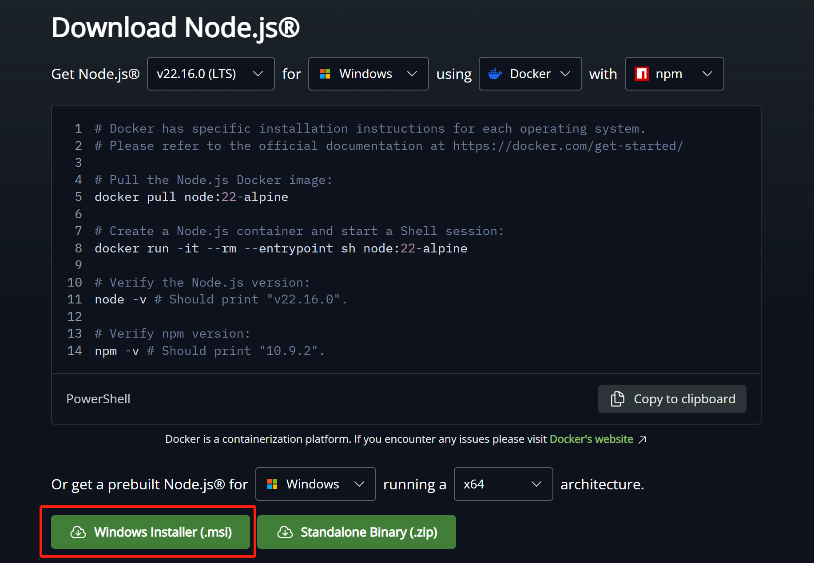Click the '# Pull the Node.js Docker image:' comment
Screen dimensions: 814x563
[x=213, y=180]
